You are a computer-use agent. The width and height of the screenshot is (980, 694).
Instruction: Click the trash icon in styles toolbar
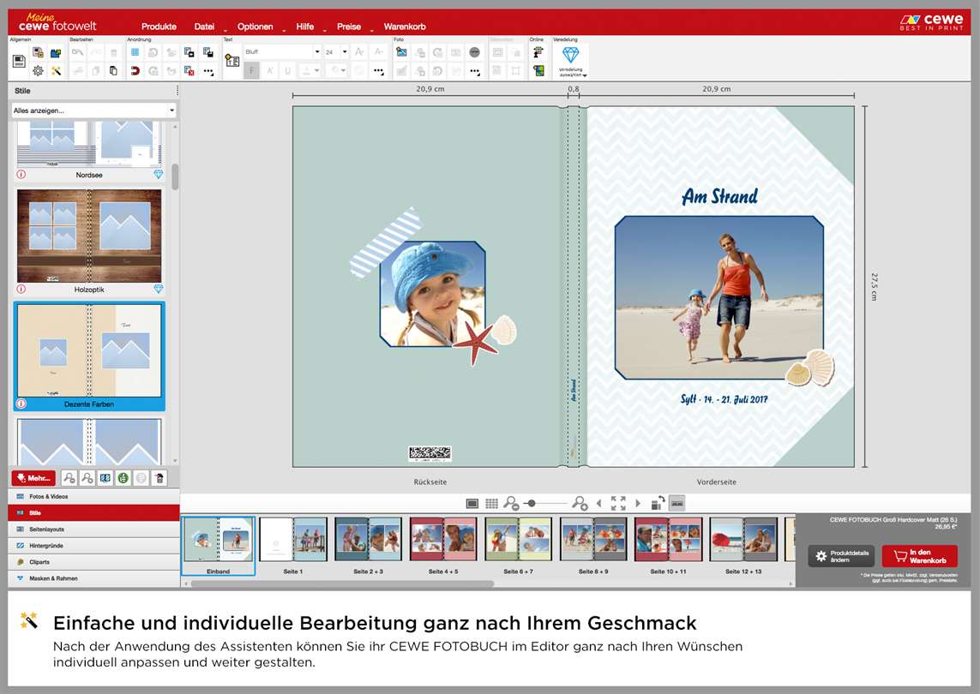click(159, 478)
